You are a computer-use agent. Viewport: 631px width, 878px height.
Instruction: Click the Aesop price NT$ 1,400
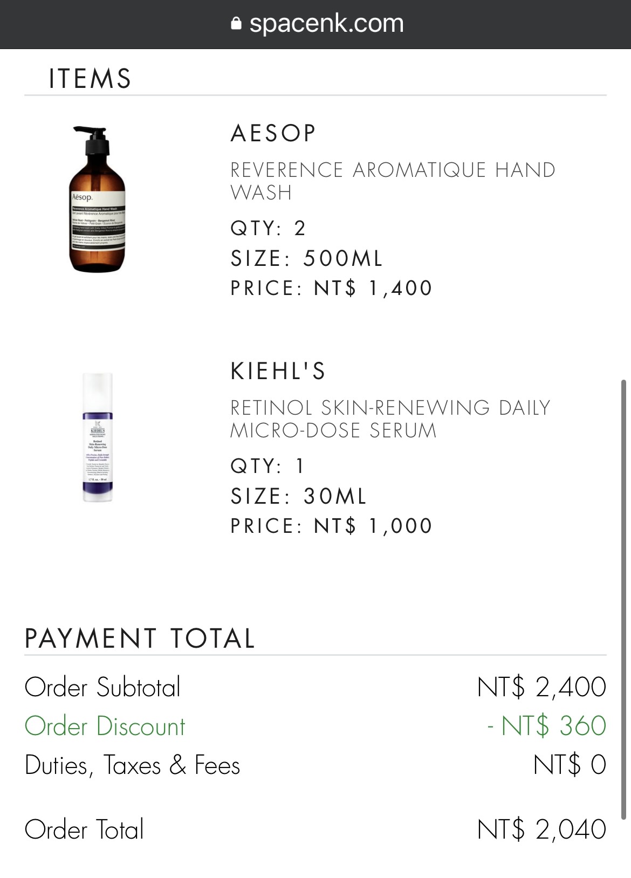coord(373,288)
